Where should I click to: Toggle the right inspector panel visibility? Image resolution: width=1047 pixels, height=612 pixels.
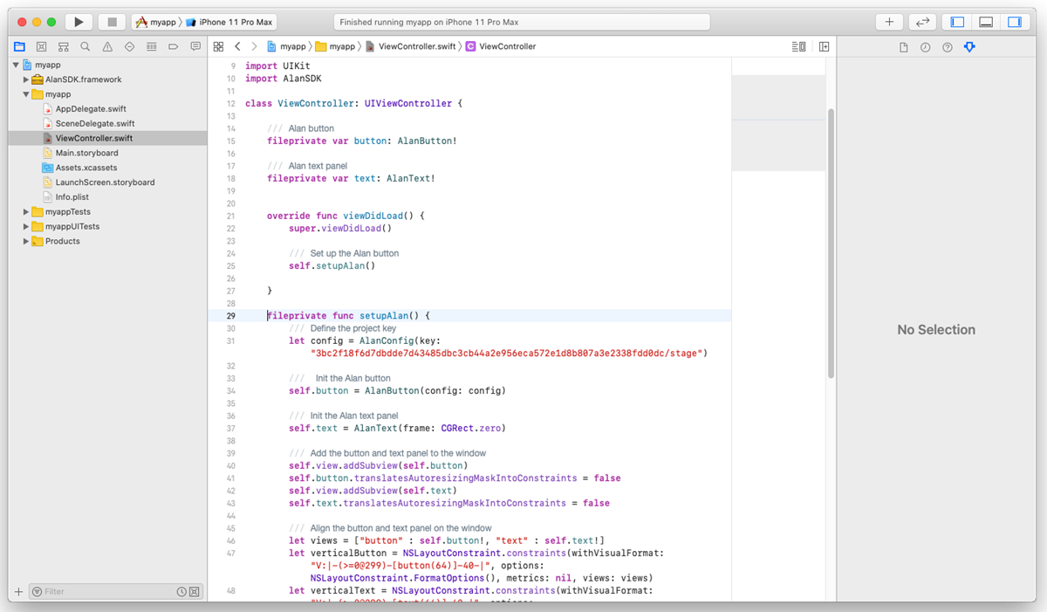coord(1016,21)
